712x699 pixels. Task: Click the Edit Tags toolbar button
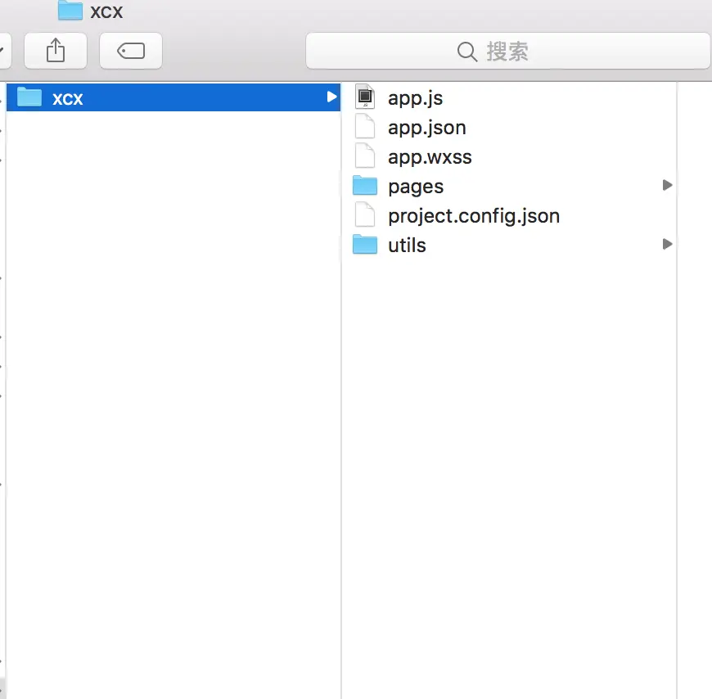pos(131,51)
